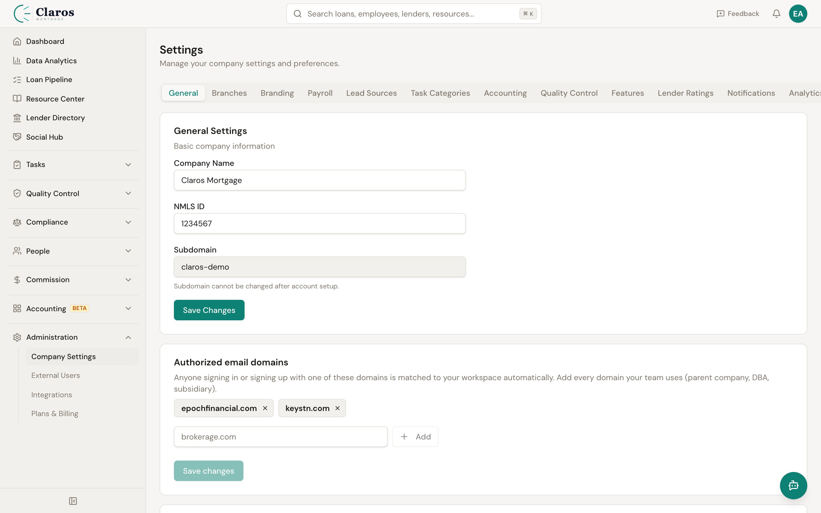Click the Claros Mortgage logo

[44, 14]
